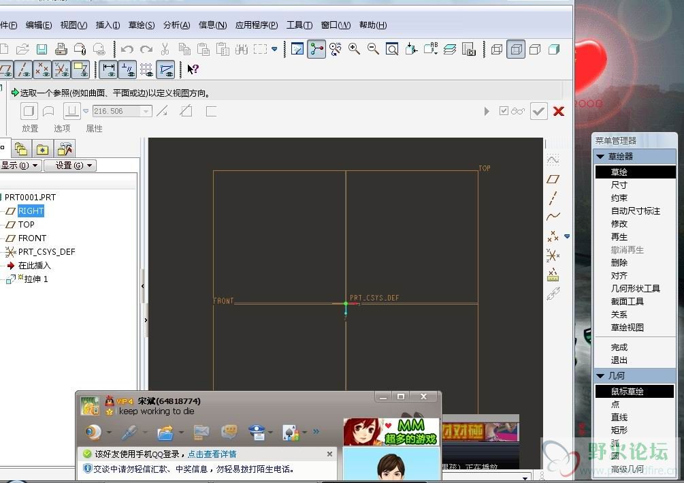Undo the last action

[x=127, y=49]
